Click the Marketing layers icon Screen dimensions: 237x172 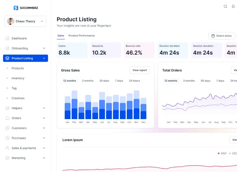tap(7, 158)
